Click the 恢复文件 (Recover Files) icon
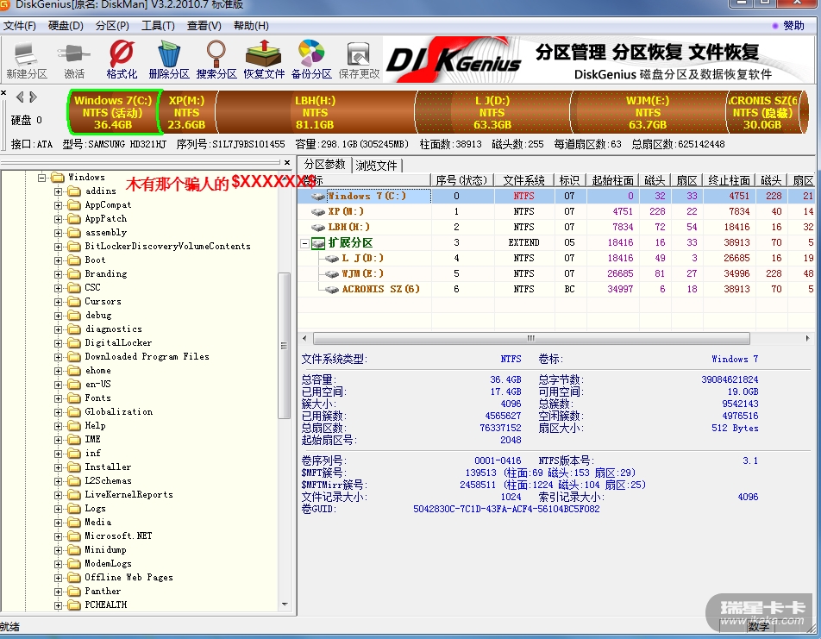This screenshot has height=639, width=821. (x=264, y=60)
